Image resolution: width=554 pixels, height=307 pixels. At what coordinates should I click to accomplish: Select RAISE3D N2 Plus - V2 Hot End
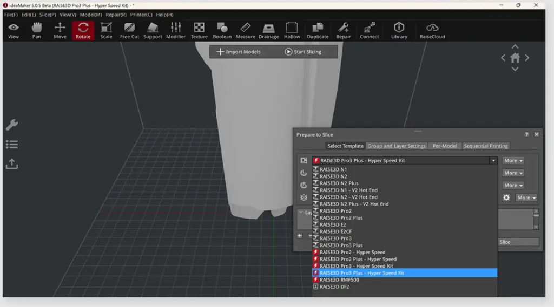(405, 204)
